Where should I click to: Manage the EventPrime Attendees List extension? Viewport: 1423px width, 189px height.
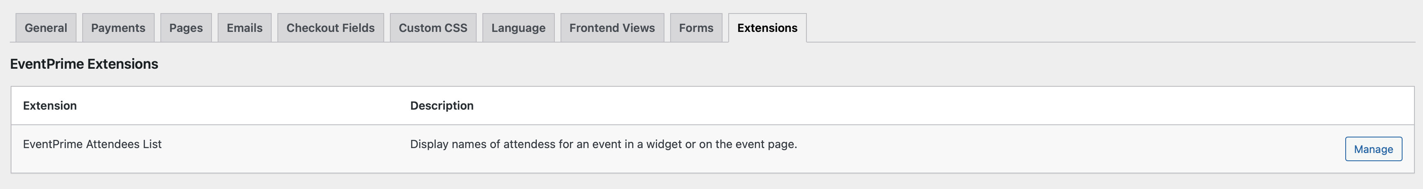1373,149
